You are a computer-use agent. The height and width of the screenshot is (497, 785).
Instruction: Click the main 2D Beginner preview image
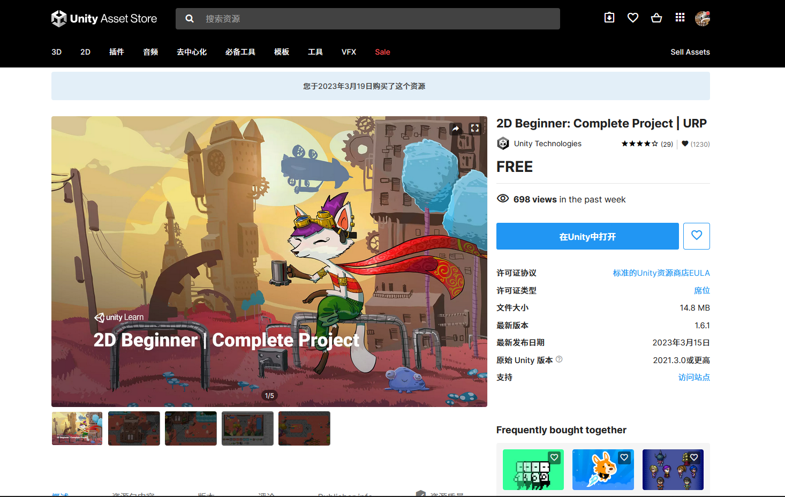[269, 261]
